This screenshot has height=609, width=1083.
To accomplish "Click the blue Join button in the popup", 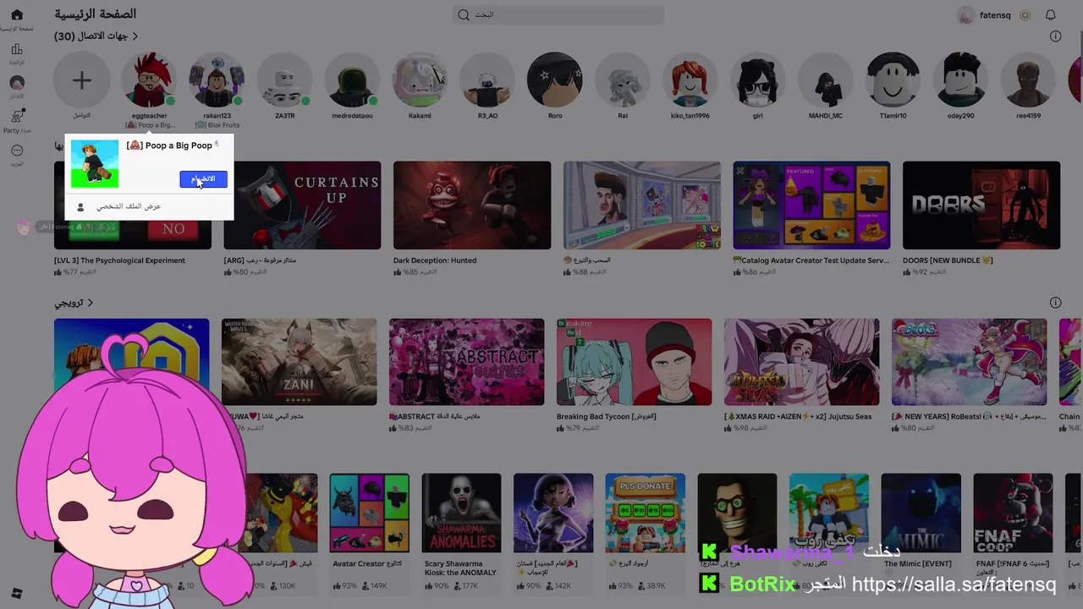I will pyautogui.click(x=203, y=179).
